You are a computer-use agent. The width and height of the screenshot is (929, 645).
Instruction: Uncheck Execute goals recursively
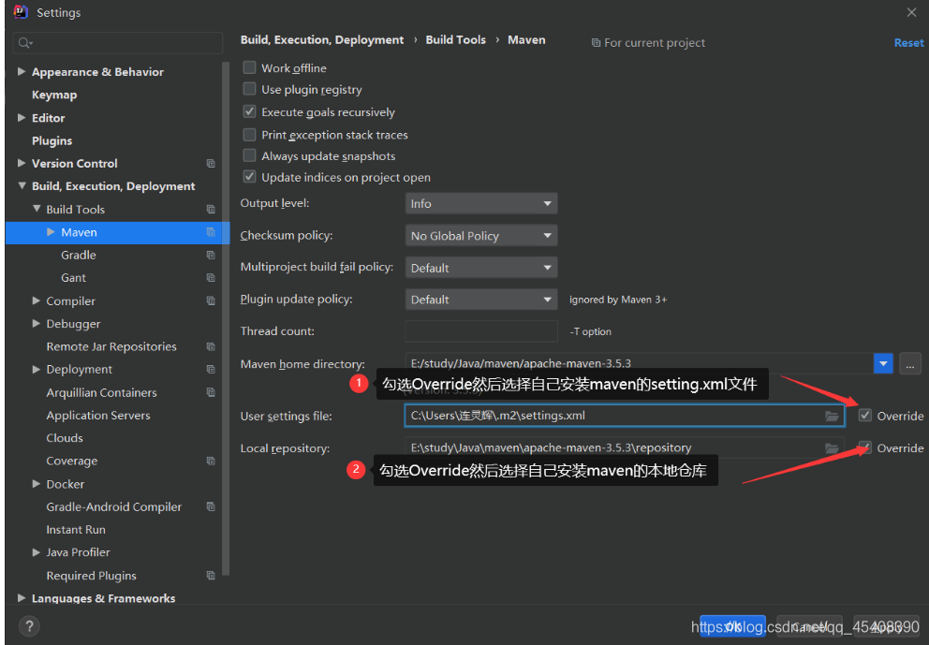click(249, 111)
